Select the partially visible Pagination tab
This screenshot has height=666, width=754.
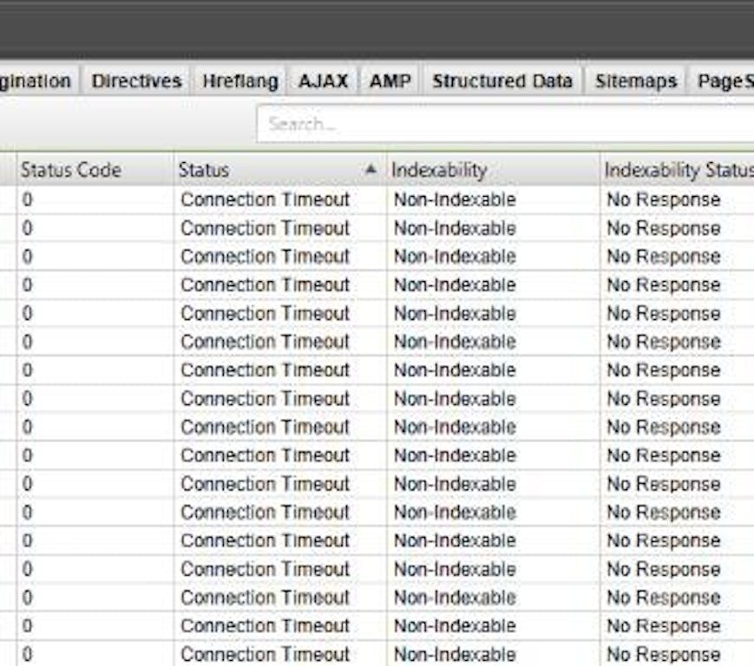(36, 82)
